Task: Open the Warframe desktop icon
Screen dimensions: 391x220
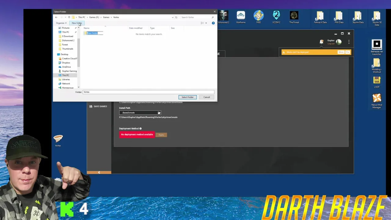Action: tap(241, 17)
